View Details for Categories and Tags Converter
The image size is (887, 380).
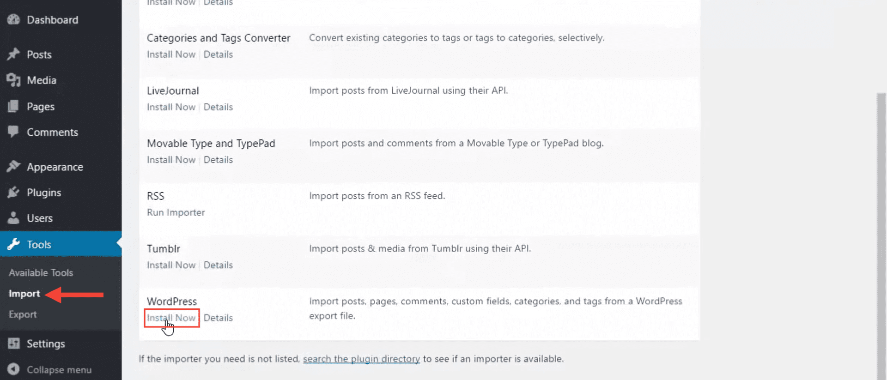pyautogui.click(x=218, y=54)
